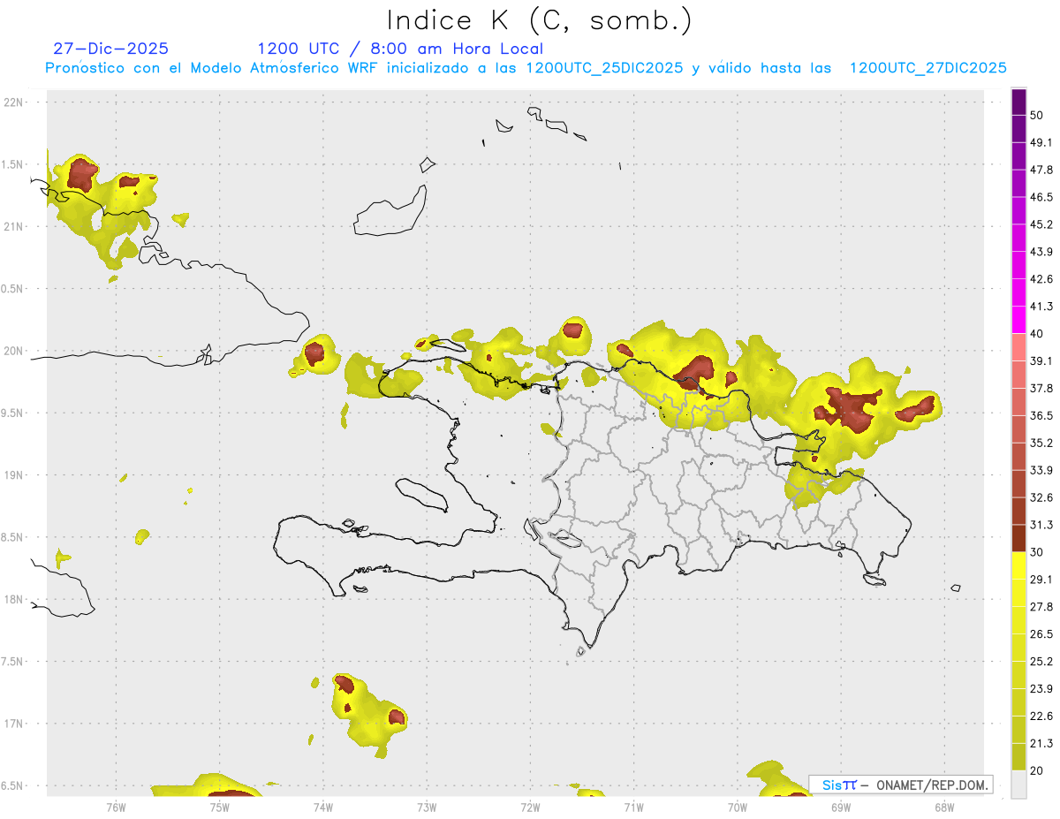Click the color bar value "27.8"
This screenshot has height=819, width=1060.
(1041, 607)
